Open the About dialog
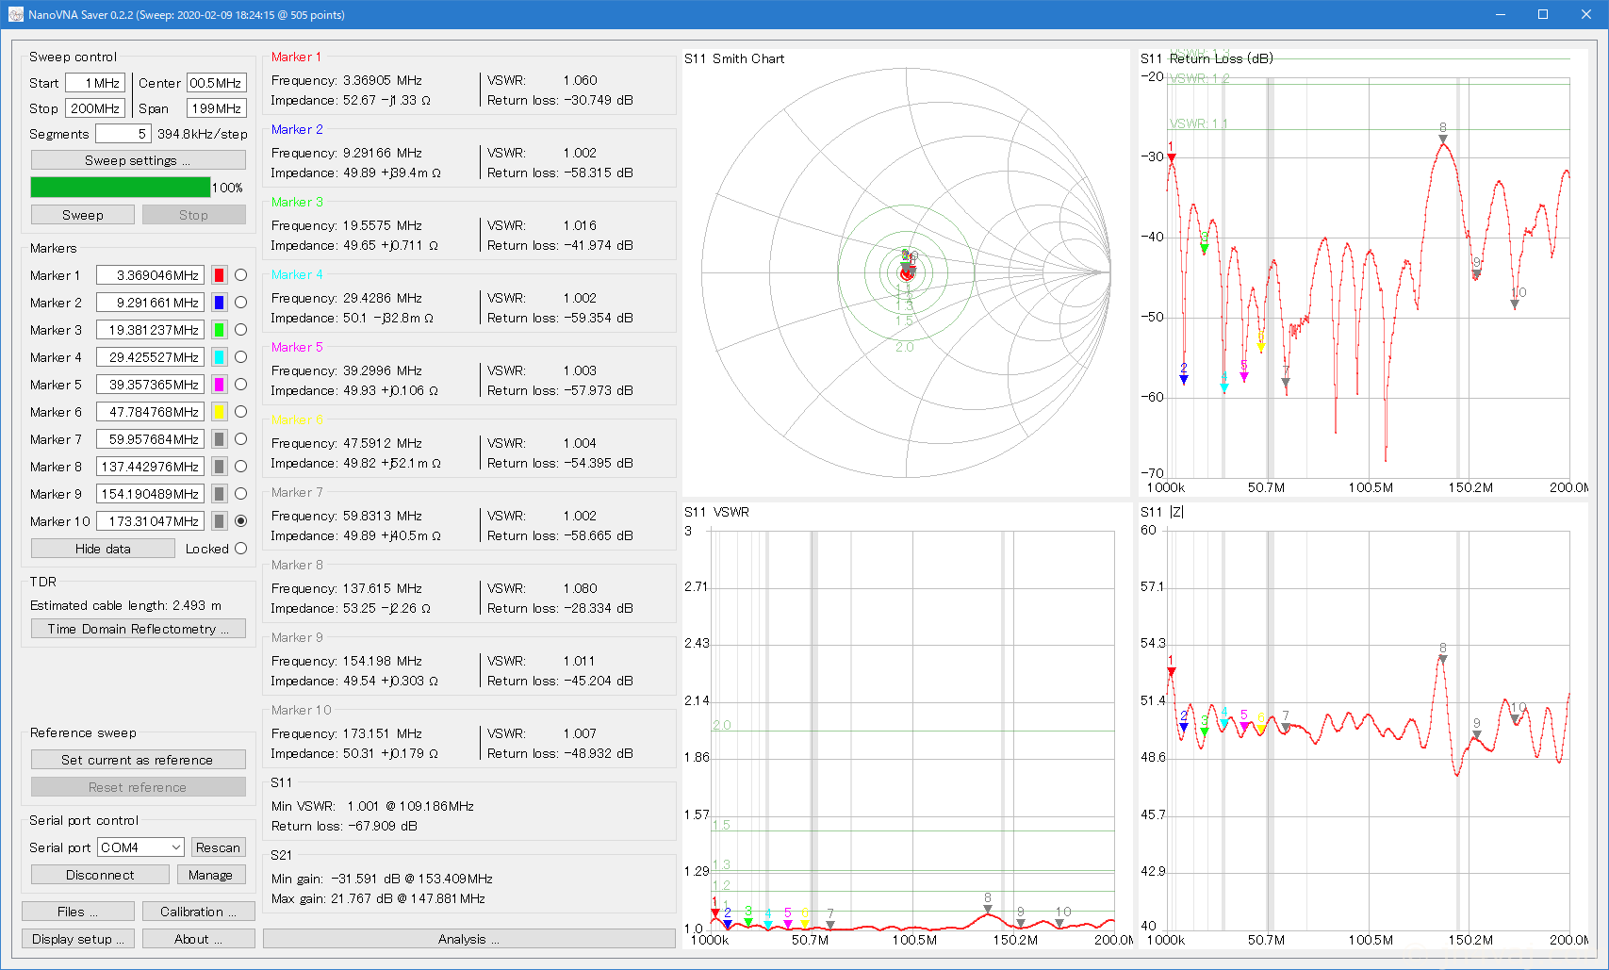The image size is (1609, 970). [198, 939]
